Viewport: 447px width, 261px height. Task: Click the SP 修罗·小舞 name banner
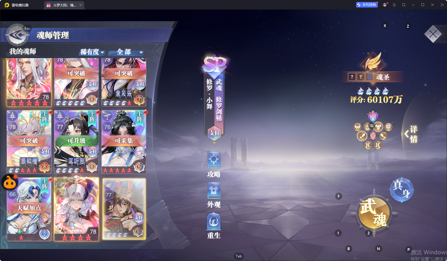[214, 98]
